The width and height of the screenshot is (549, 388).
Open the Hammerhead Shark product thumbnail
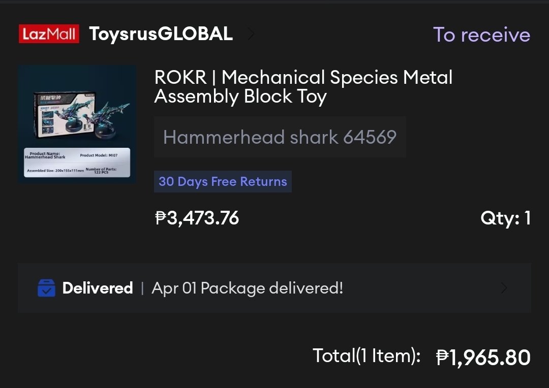pos(77,124)
